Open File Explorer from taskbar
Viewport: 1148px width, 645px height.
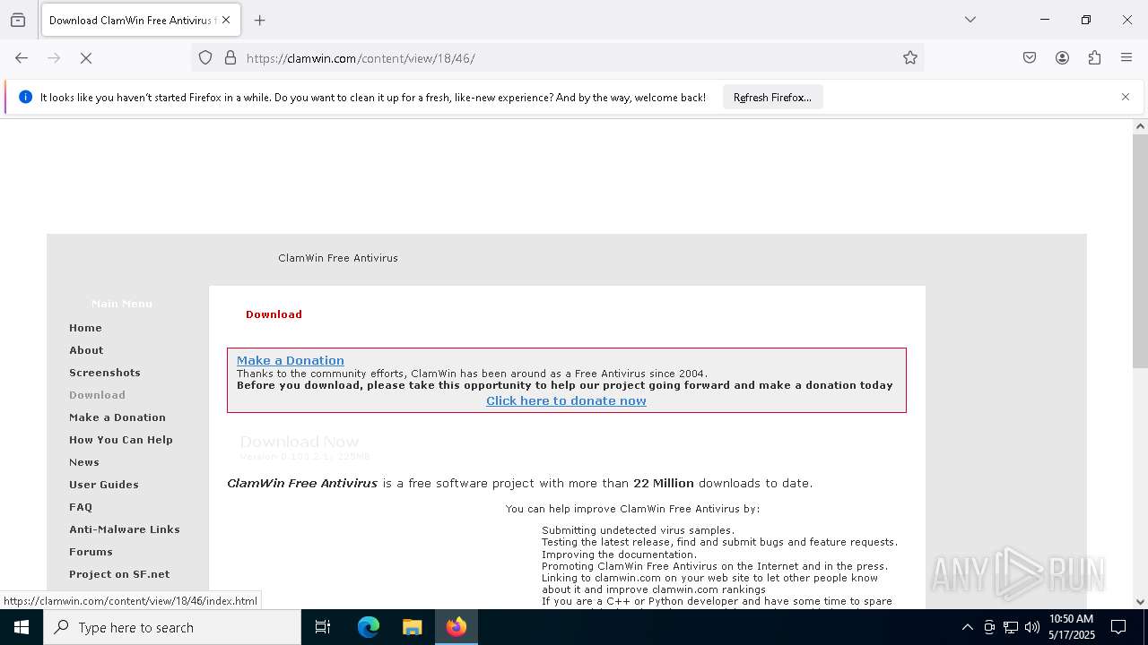[x=412, y=627]
